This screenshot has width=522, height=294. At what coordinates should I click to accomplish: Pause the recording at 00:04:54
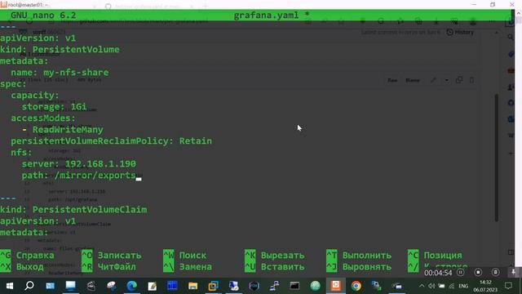tap(460, 272)
